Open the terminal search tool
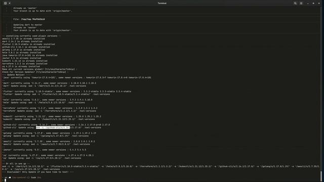Screen dimensions: 324x182 click(x=295, y=4)
